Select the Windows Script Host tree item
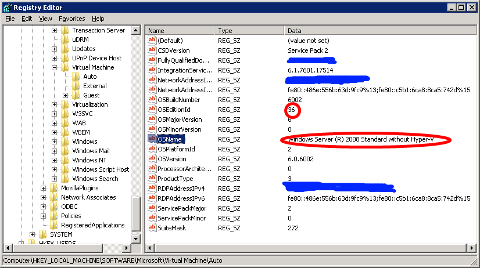The height and width of the screenshot is (268, 480). point(101,169)
